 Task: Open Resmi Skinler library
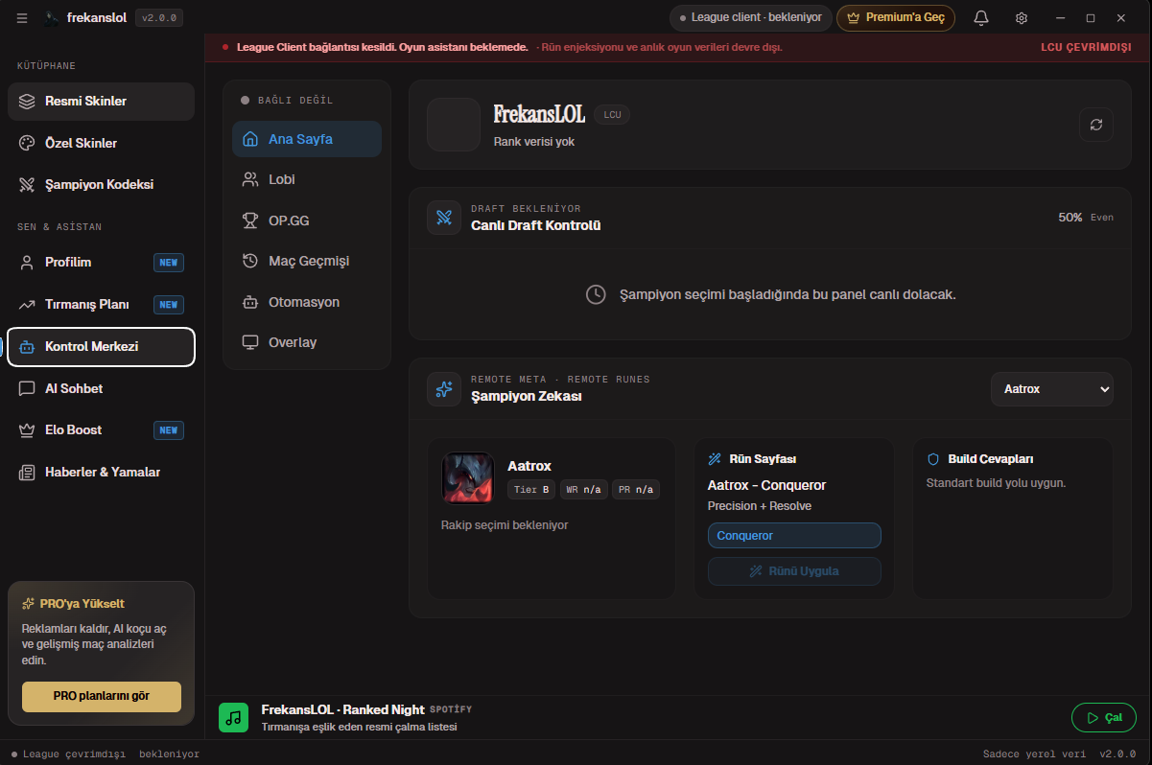(101, 101)
